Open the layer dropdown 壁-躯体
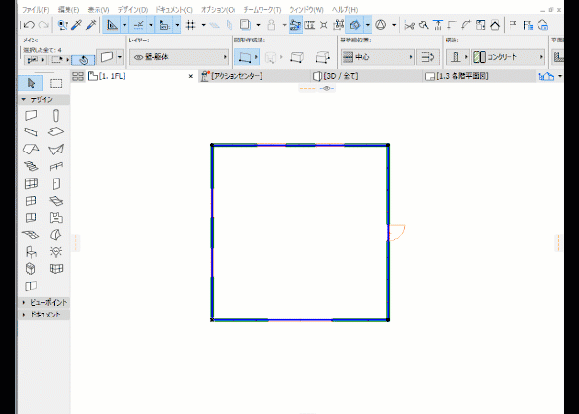This screenshot has height=414, width=579. [x=179, y=57]
